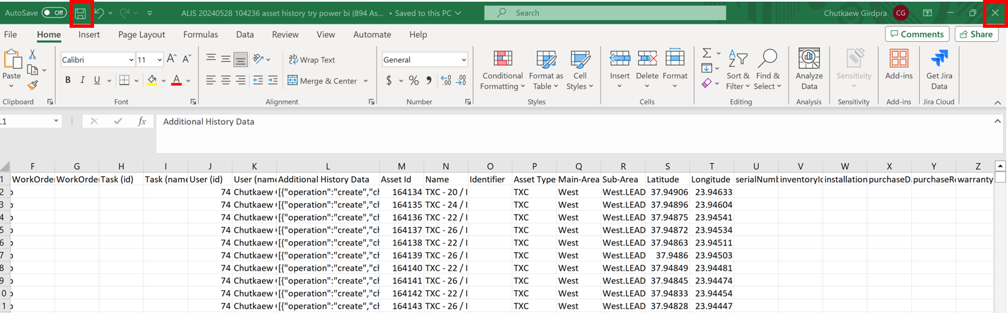Open the Formulas ribbon tab

pos(200,34)
